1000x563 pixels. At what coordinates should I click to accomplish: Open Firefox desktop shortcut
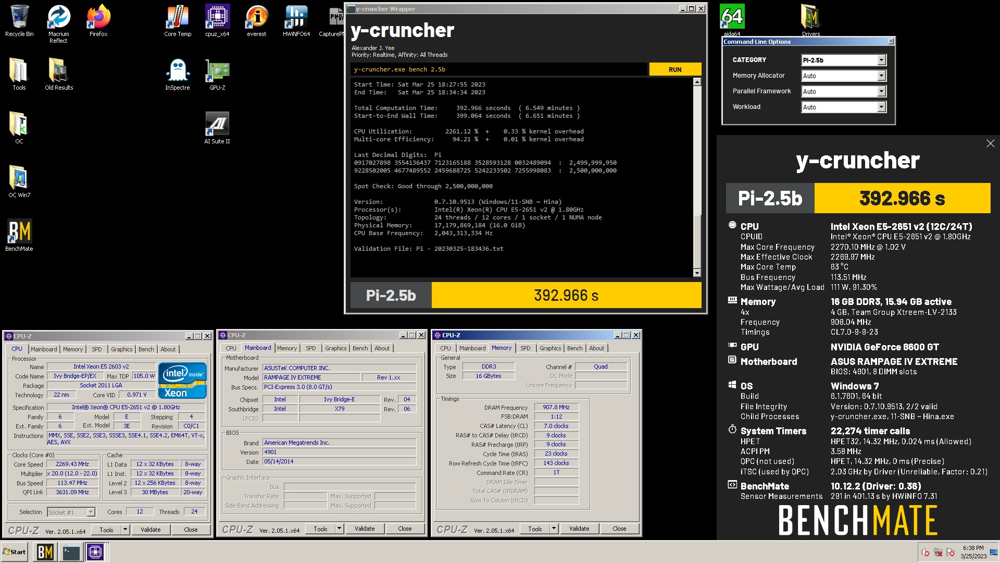(x=98, y=21)
